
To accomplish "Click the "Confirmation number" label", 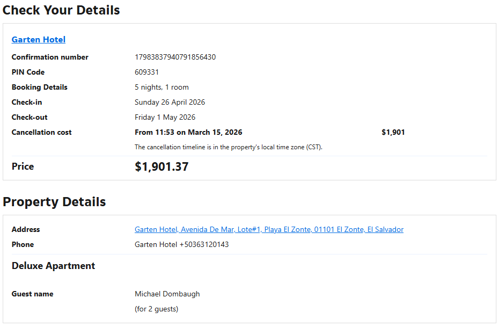I will 50,57.
